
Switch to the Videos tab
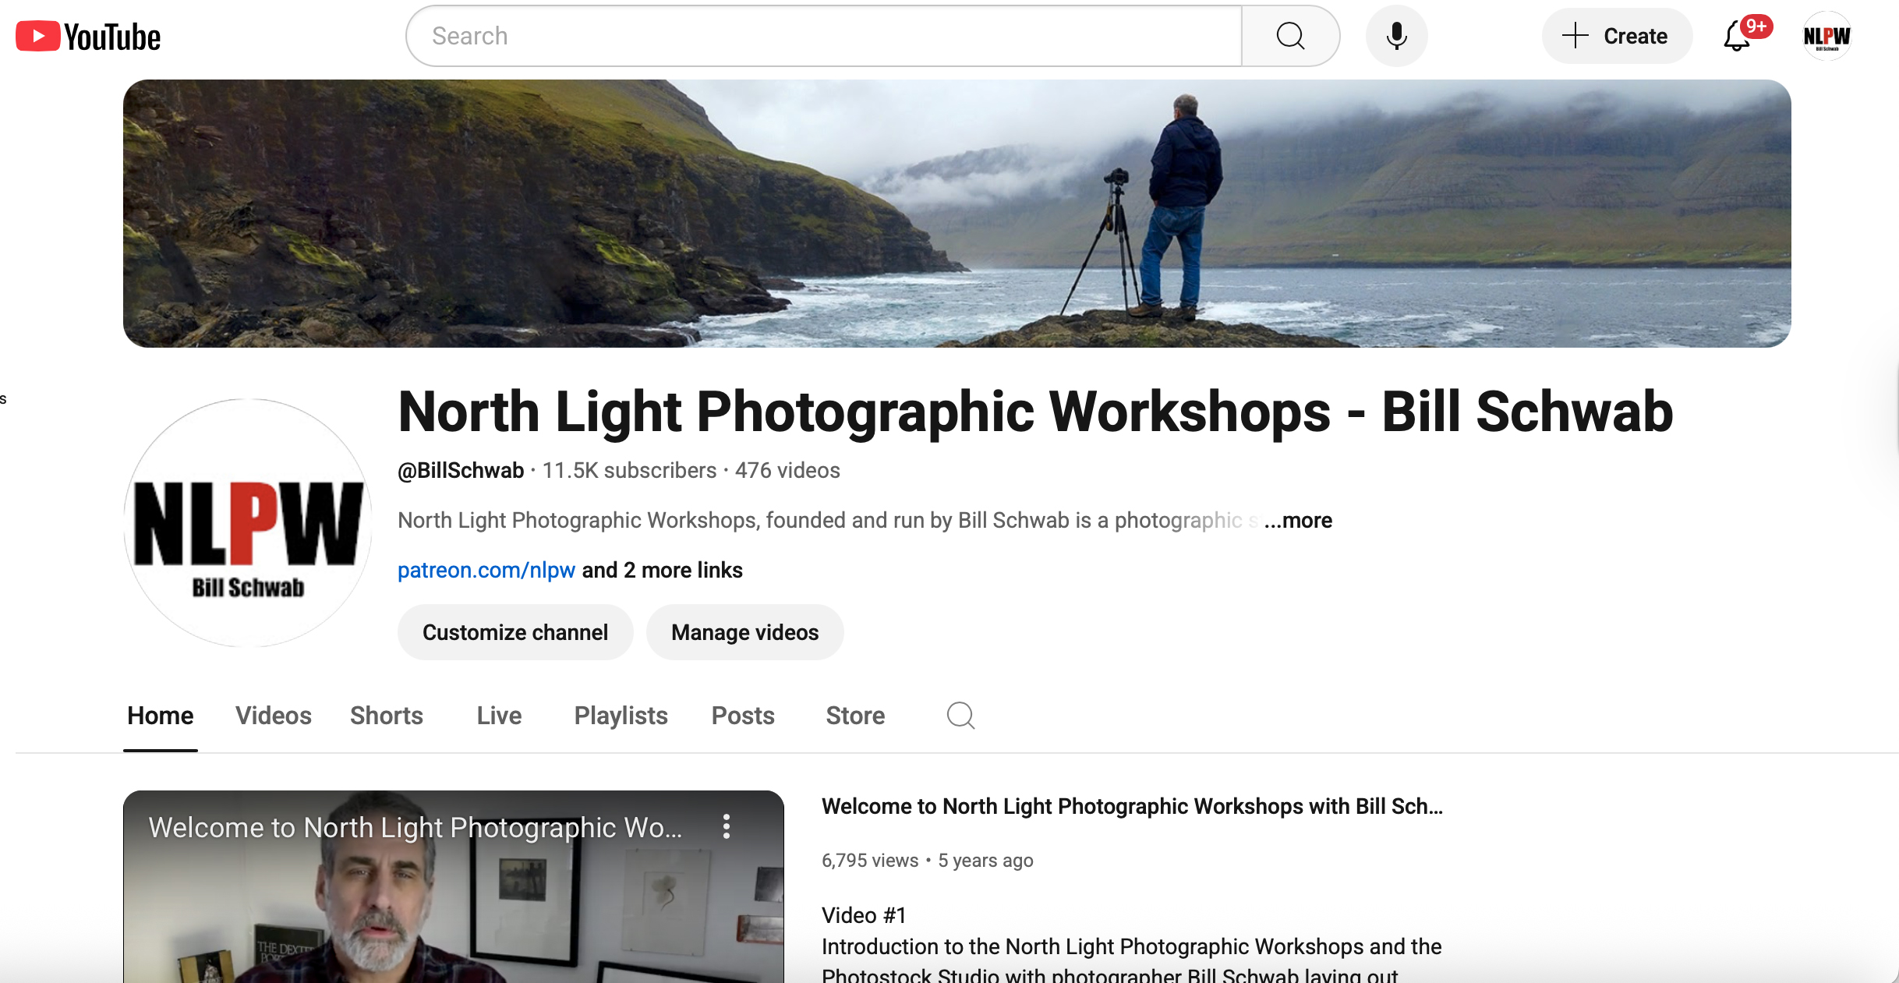[x=273, y=715]
